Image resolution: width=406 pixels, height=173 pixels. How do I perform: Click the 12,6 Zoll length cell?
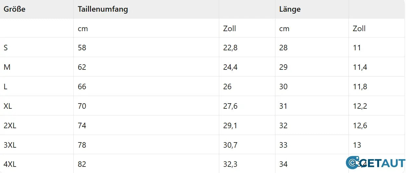pyautogui.click(x=360, y=126)
